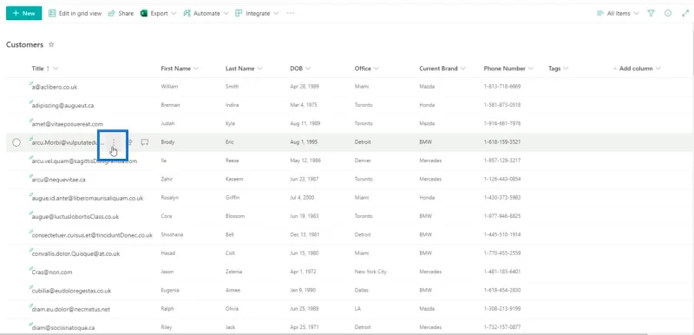
Task: Open the Automate dropdown menu
Action: [206, 13]
